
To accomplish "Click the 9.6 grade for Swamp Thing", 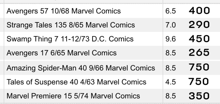I will tap(170, 39).
